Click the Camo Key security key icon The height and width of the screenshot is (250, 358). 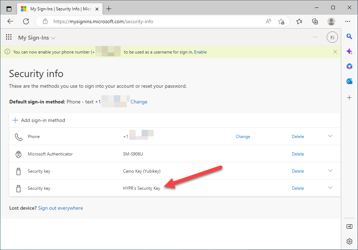(19, 171)
